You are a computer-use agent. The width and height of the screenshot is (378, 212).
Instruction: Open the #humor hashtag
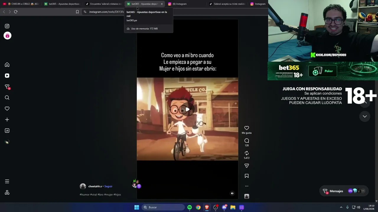(84, 195)
